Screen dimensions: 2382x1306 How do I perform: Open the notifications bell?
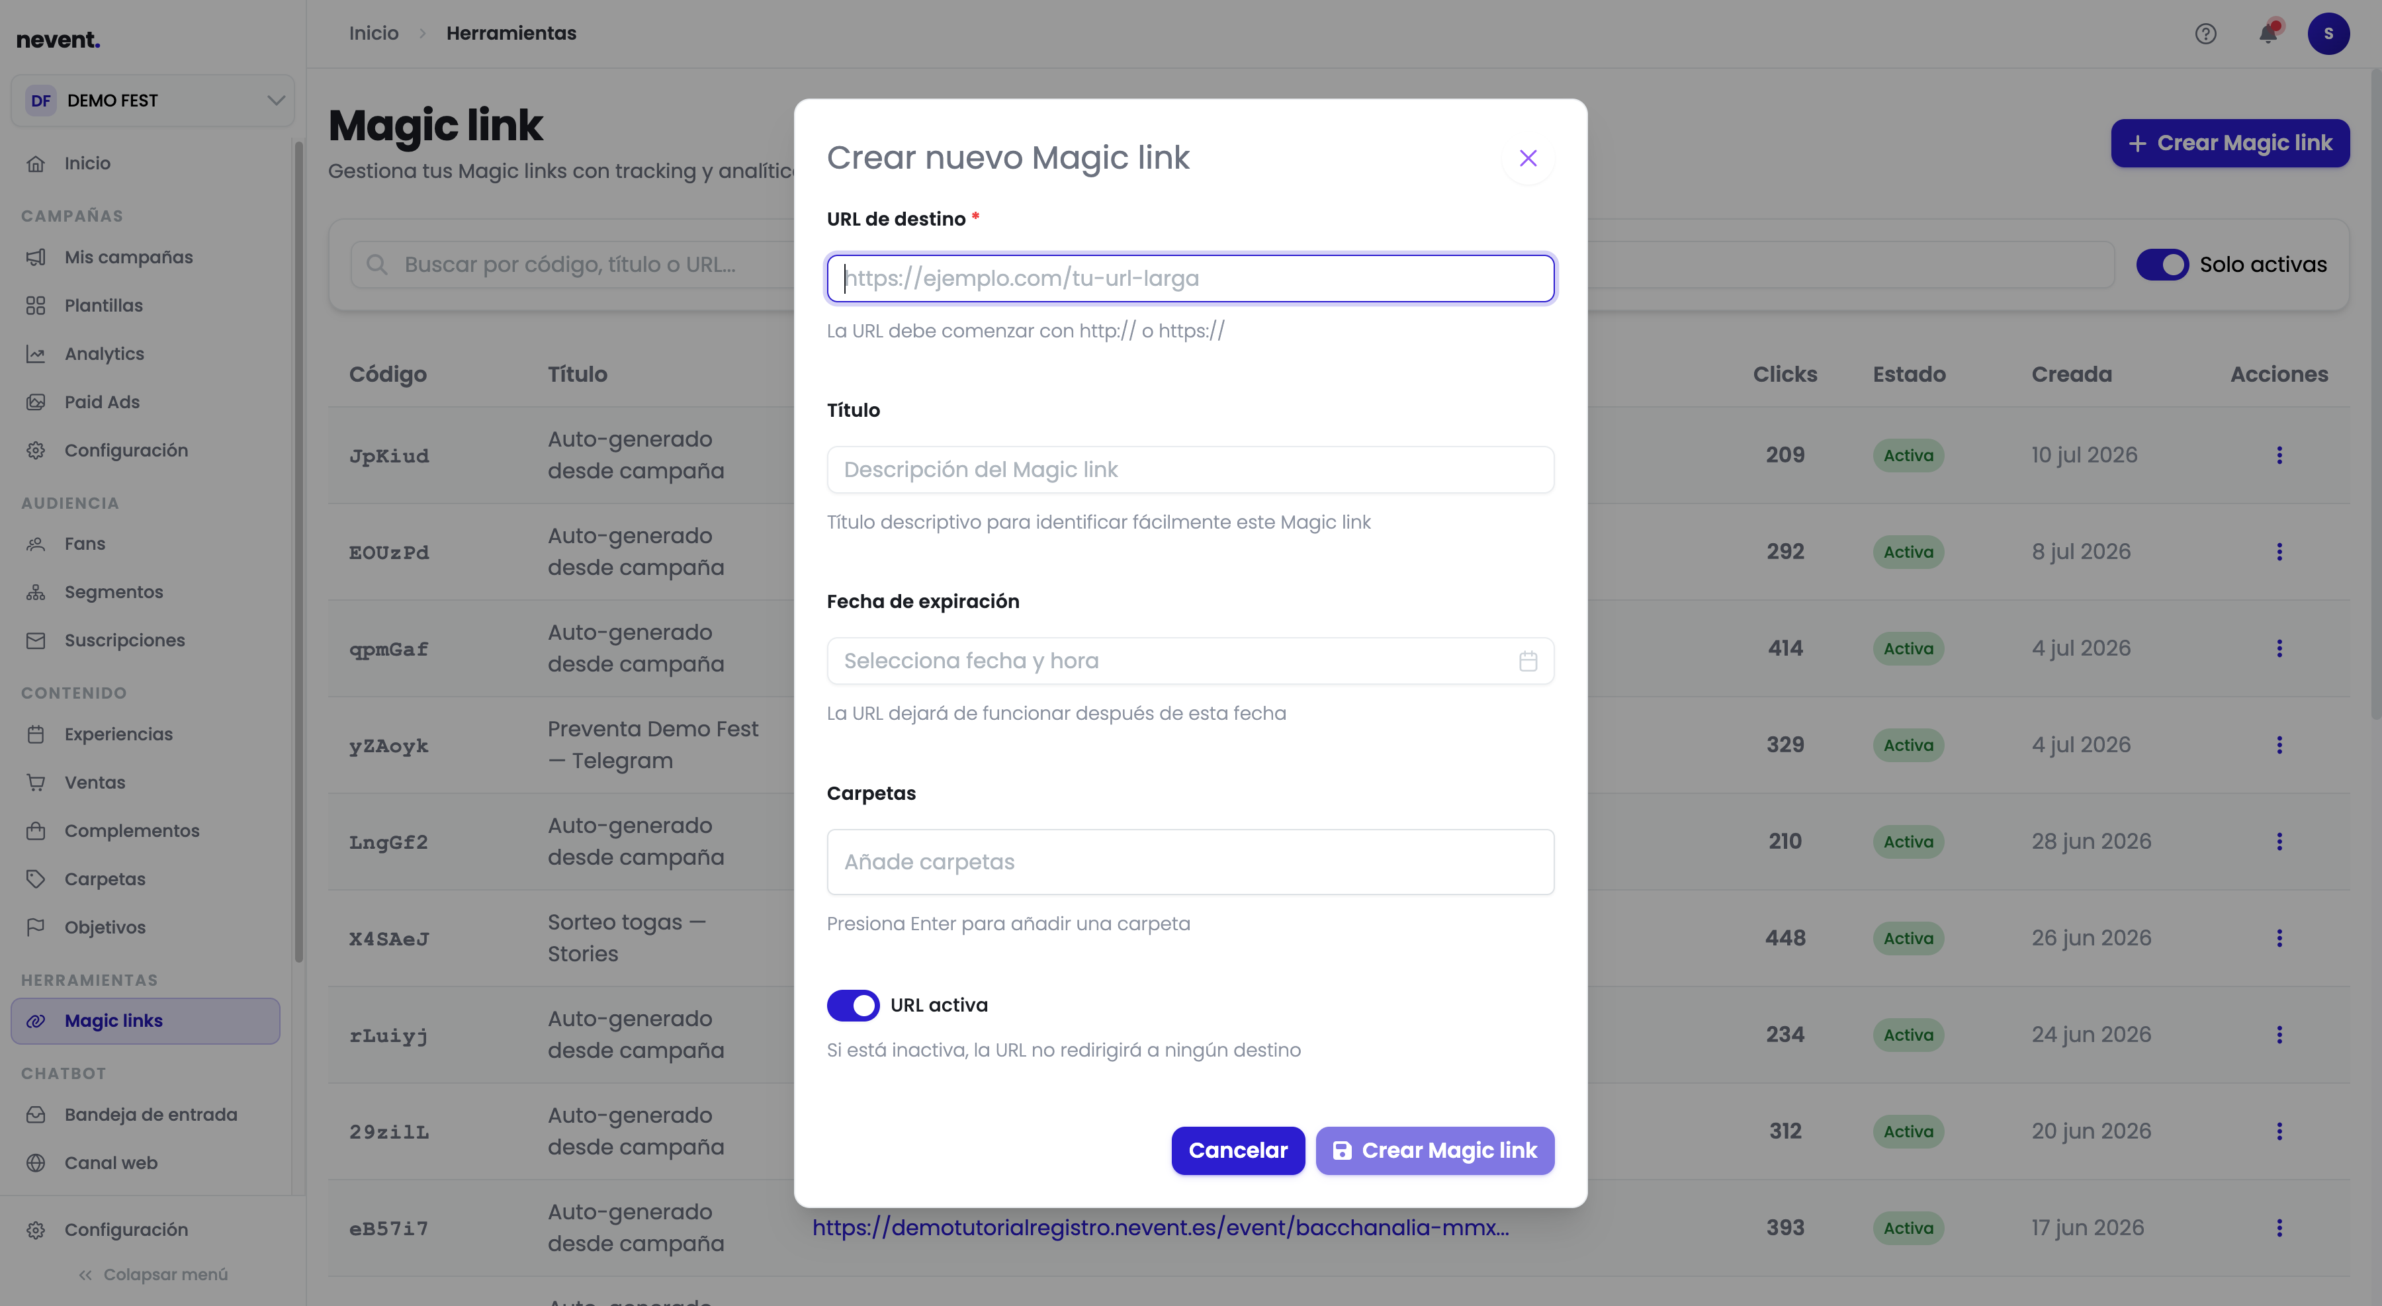point(2268,34)
